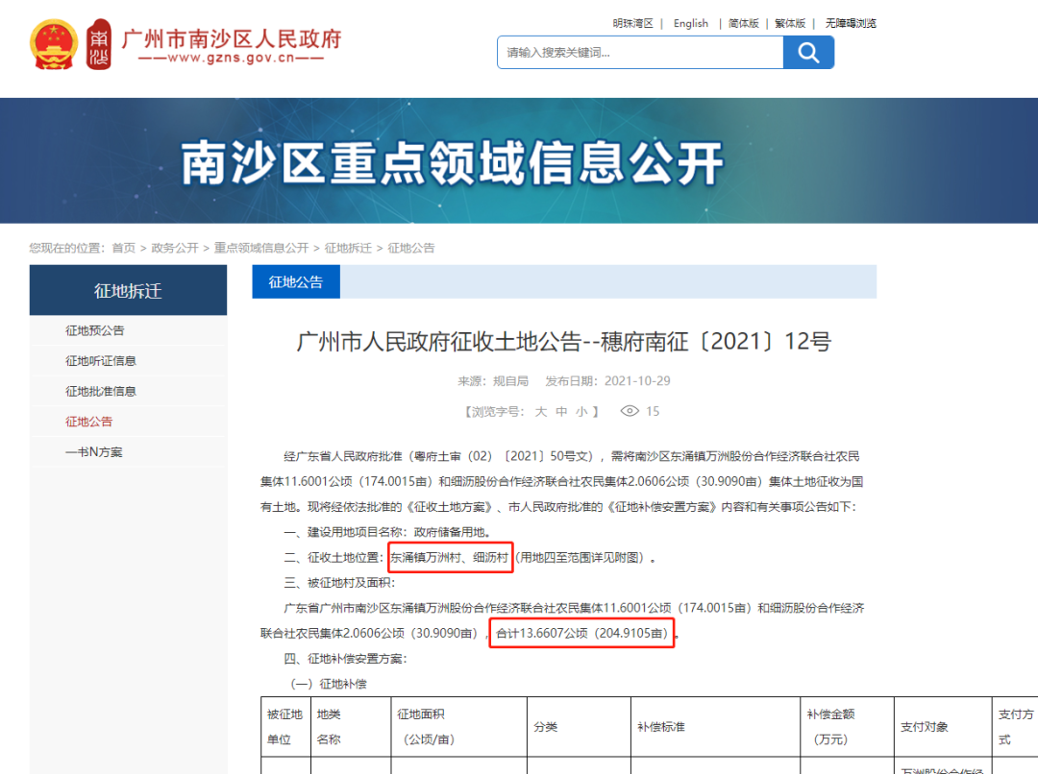Screen dimensions: 1038x774
Task: Switch site language to English
Action: (x=690, y=23)
